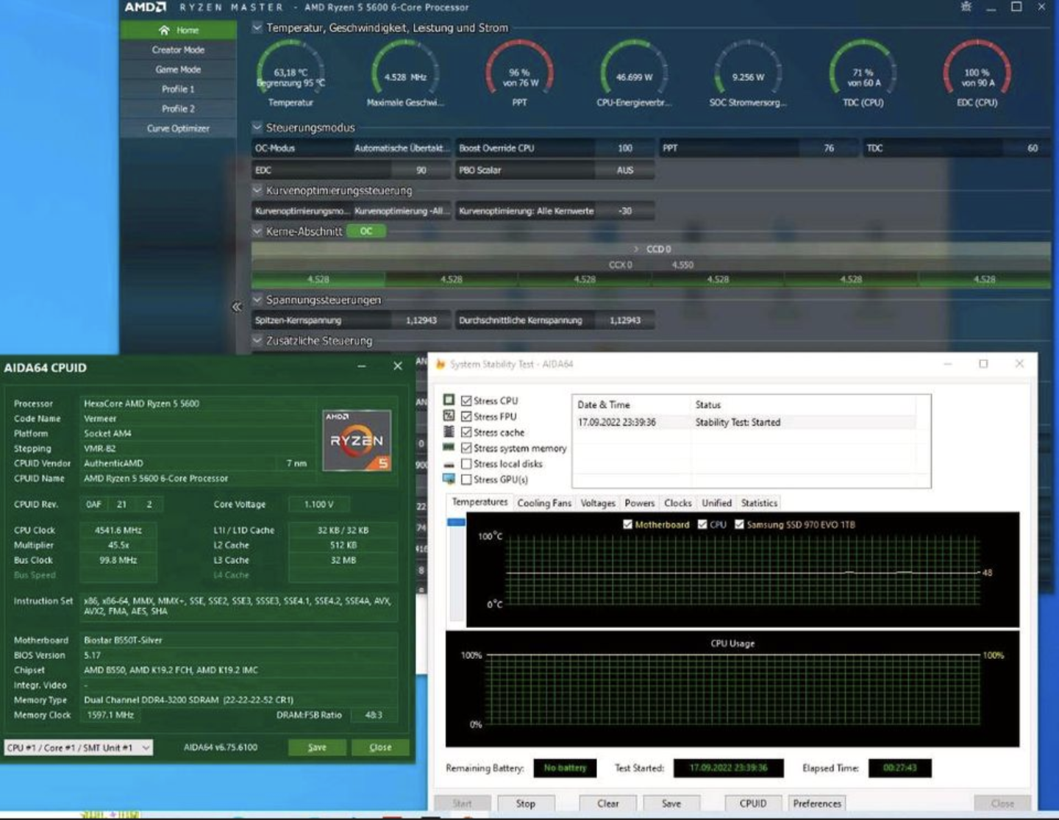
Task: Switch to the Clocks tab
Action: click(678, 503)
